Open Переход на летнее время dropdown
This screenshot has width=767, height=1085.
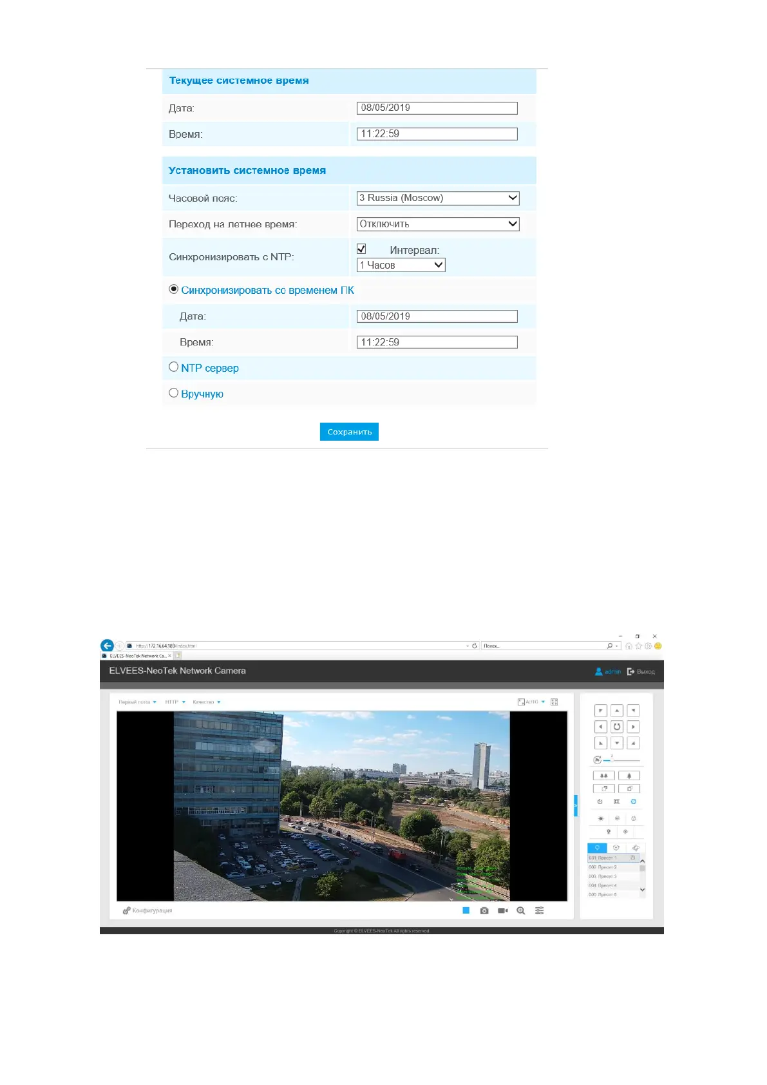click(438, 224)
